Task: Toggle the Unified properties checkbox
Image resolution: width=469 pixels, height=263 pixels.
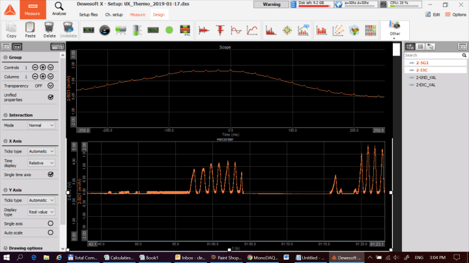Action: coord(51,97)
